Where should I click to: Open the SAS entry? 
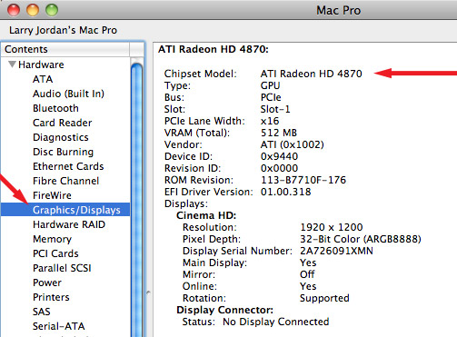(42, 312)
